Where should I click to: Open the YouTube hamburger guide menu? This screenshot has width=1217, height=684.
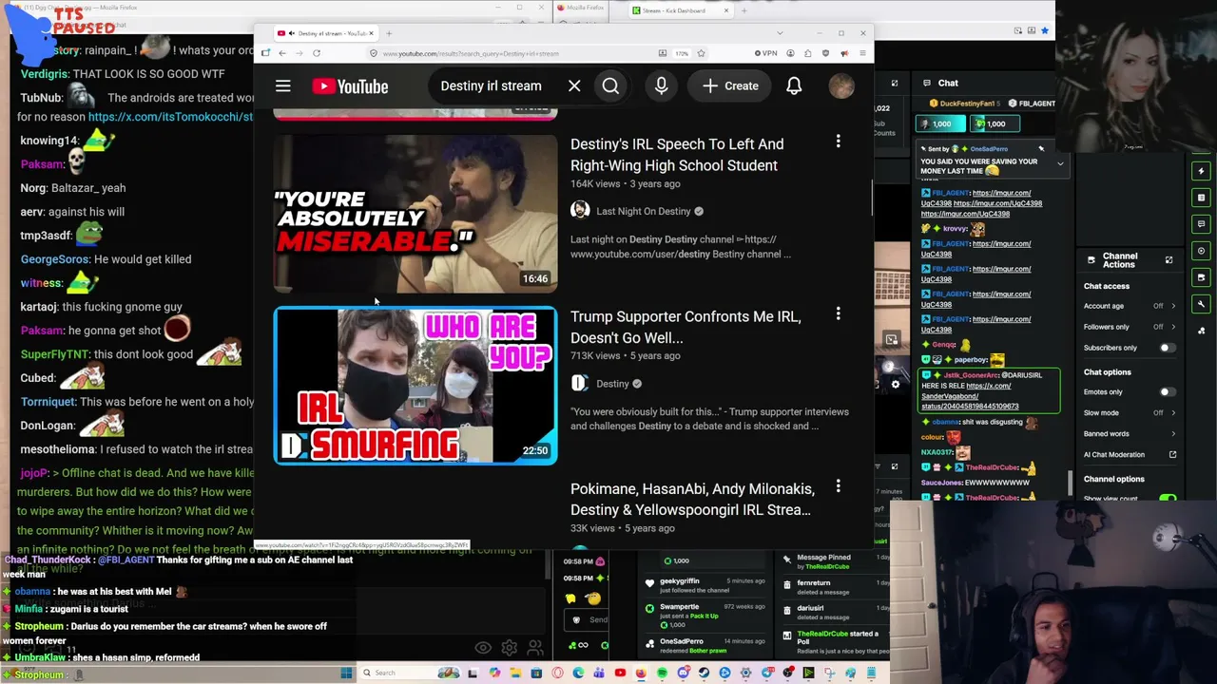pyautogui.click(x=282, y=86)
